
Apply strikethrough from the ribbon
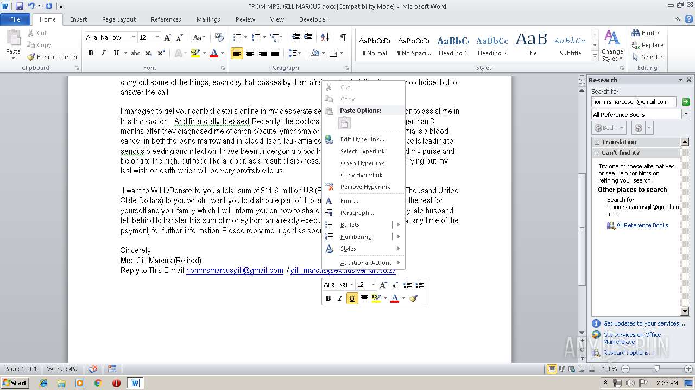136,53
